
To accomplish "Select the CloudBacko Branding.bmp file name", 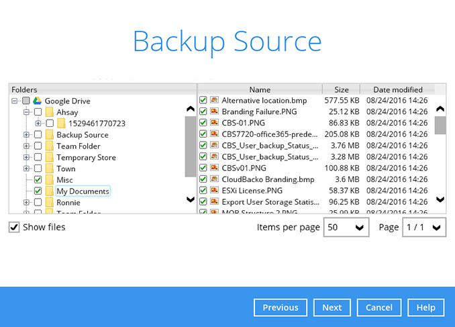I will tap(268, 179).
